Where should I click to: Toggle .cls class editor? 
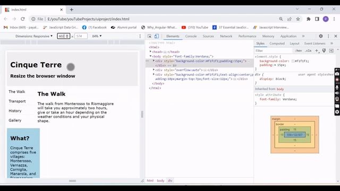click(x=308, y=51)
